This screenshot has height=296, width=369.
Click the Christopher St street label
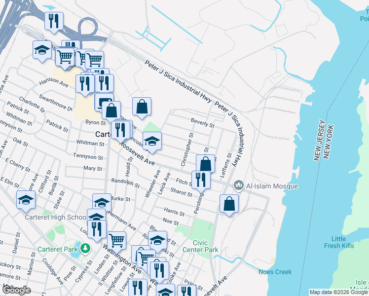coord(187,149)
